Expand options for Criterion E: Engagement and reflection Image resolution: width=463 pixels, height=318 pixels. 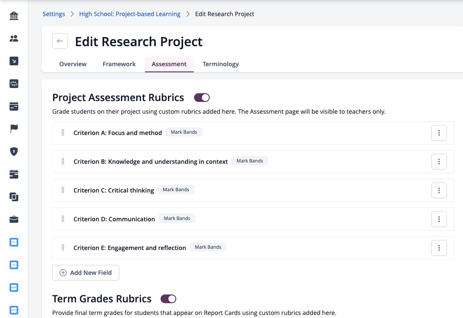(x=439, y=248)
